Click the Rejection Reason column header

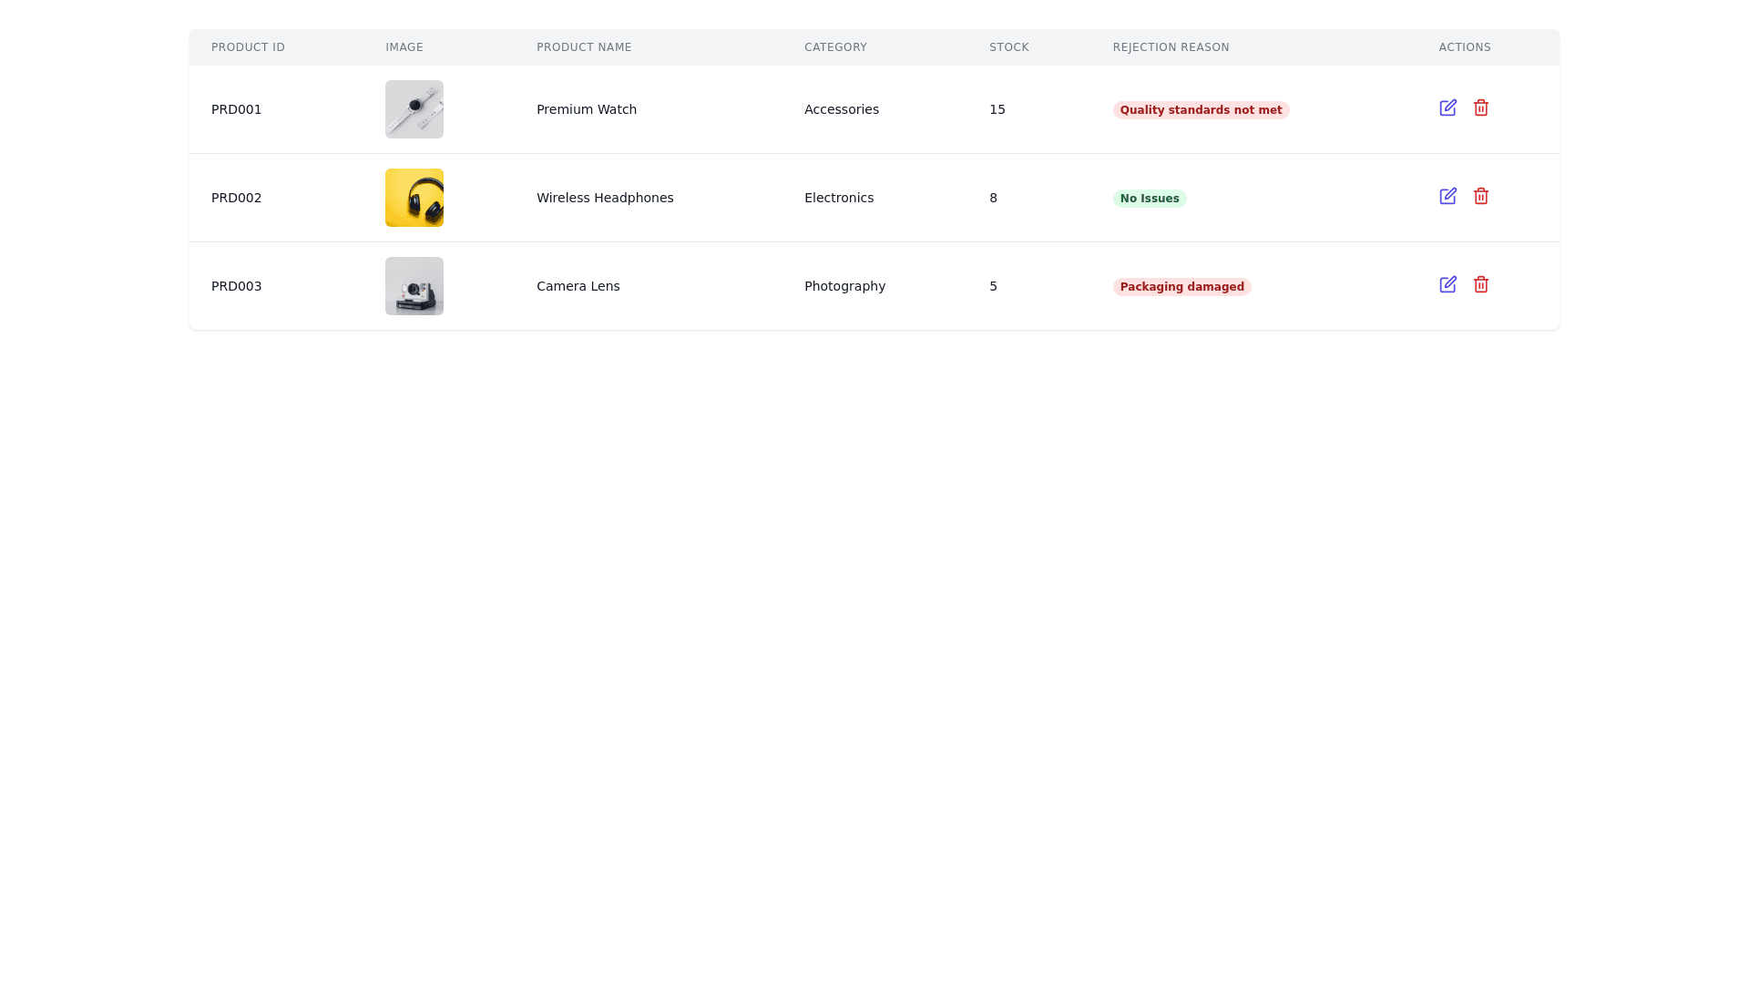coord(1171,47)
